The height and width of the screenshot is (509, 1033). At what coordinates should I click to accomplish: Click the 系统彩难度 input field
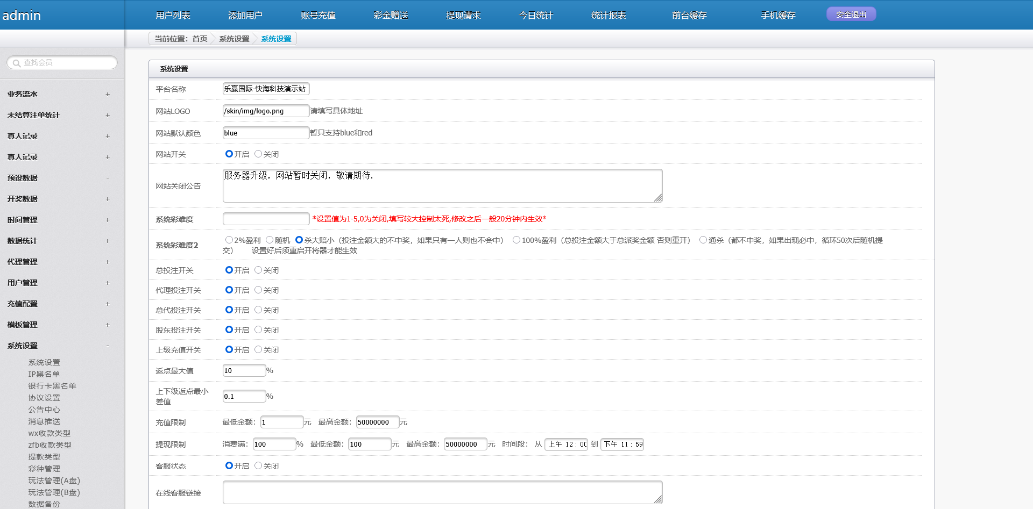click(266, 219)
